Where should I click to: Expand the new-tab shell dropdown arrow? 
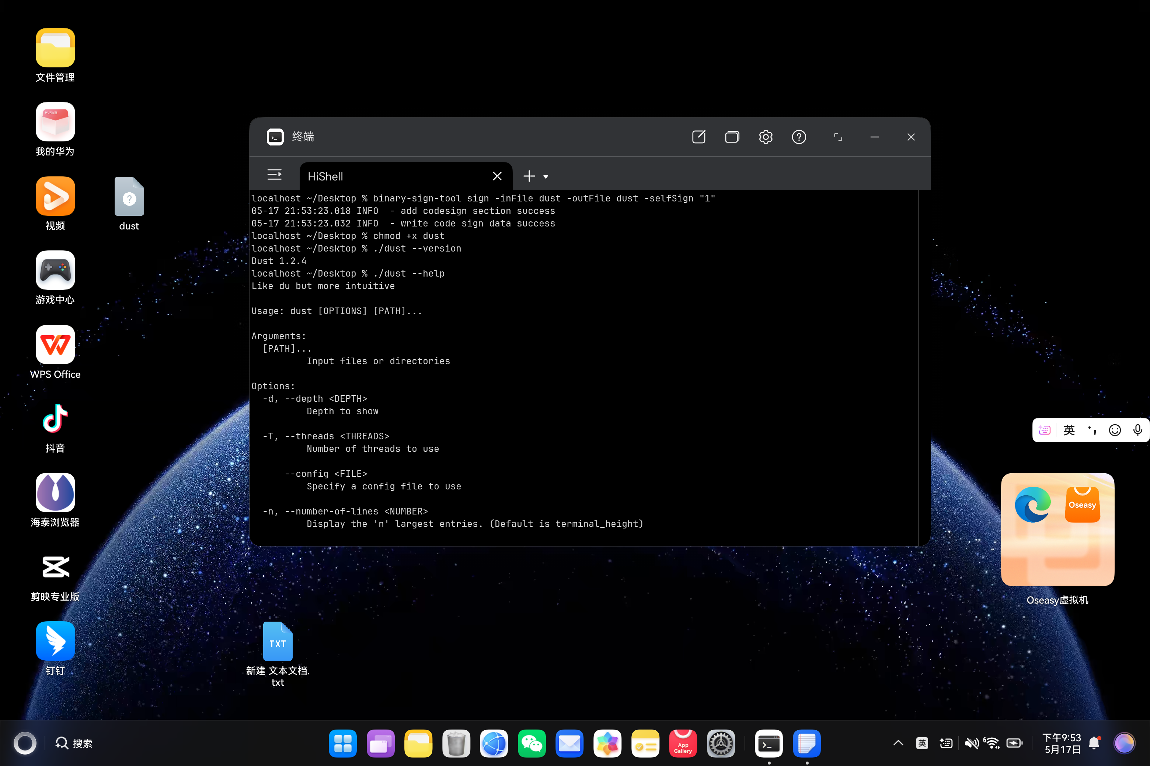tap(546, 177)
